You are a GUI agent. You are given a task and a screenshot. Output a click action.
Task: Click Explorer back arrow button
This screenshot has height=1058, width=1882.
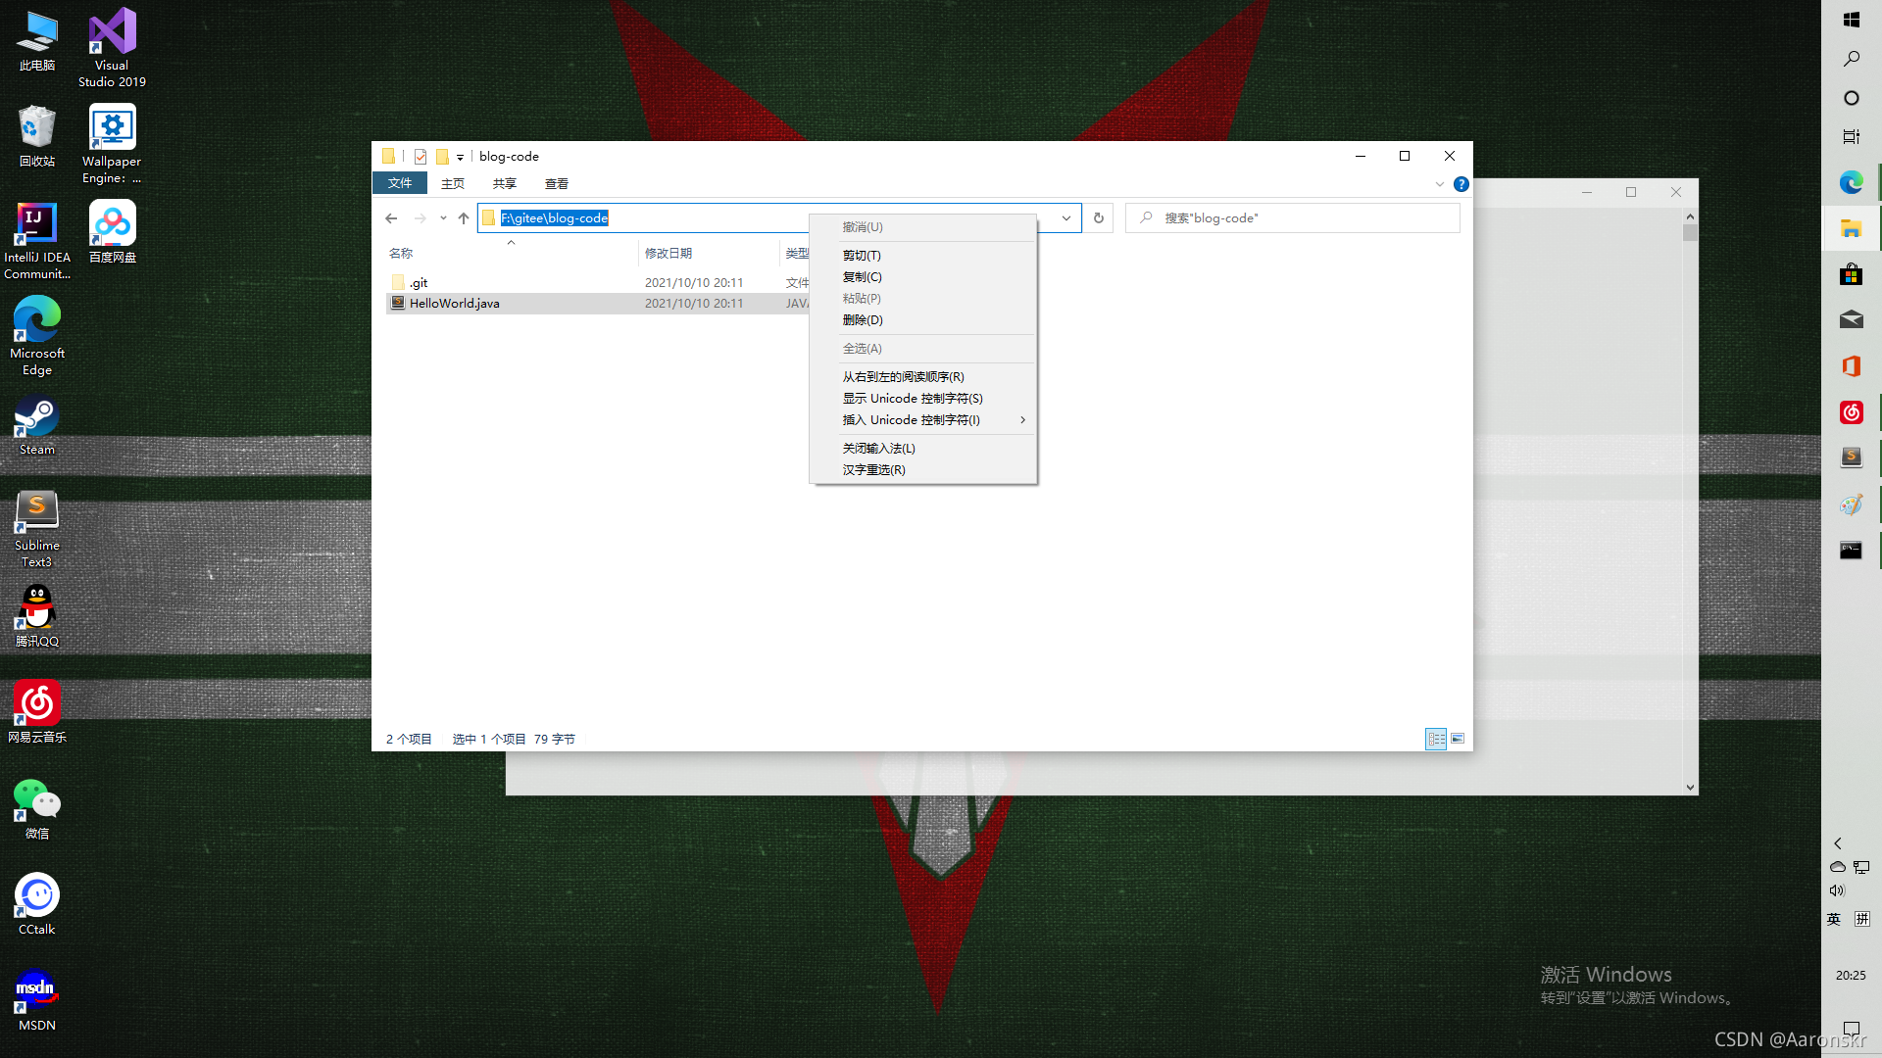click(391, 217)
